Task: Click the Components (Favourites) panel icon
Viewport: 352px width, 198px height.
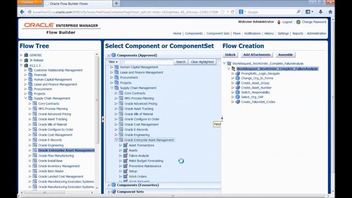Action: tap(114, 185)
